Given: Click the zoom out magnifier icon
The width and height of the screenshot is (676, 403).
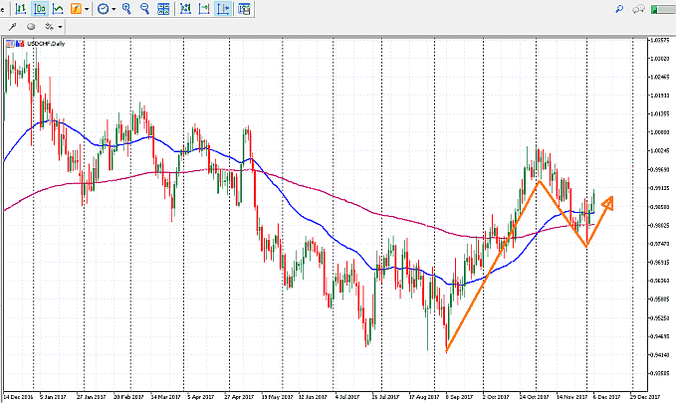Looking at the screenshot, I should coord(145,9).
